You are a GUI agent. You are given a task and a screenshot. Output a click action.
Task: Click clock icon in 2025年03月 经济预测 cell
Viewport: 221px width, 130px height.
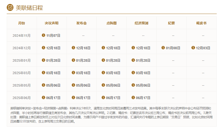pyautogui.click(x=133, y=73)
